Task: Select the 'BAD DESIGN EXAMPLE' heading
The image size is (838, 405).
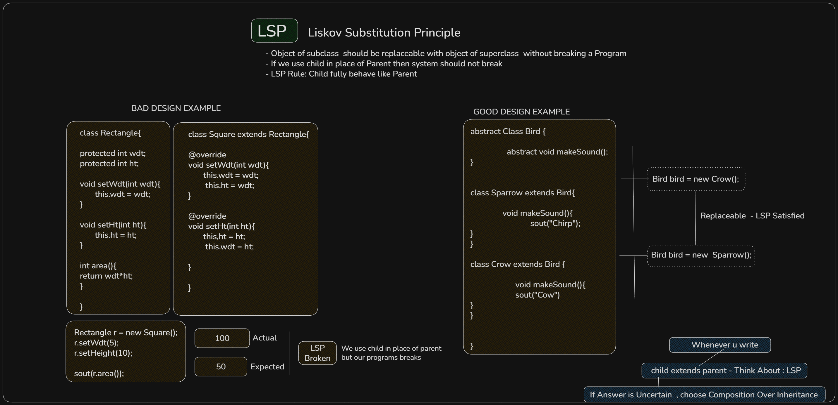Action: [176, 108]
